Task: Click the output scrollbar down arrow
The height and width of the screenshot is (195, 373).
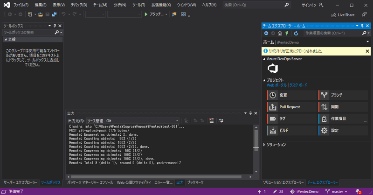Action: coord(256,171)
